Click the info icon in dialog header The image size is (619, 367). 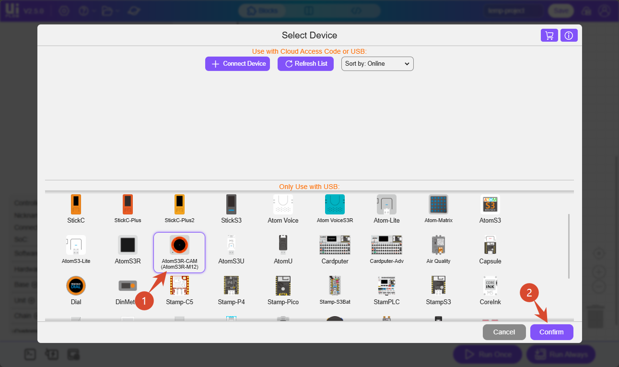569,36
